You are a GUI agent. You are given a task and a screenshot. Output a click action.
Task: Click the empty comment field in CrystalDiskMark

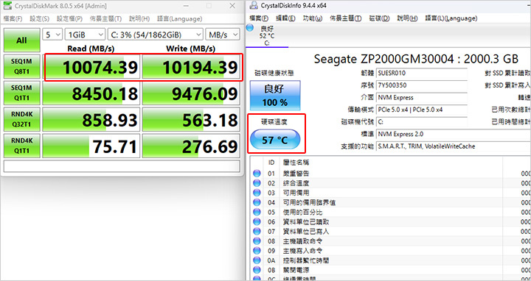tap(122, 166)
